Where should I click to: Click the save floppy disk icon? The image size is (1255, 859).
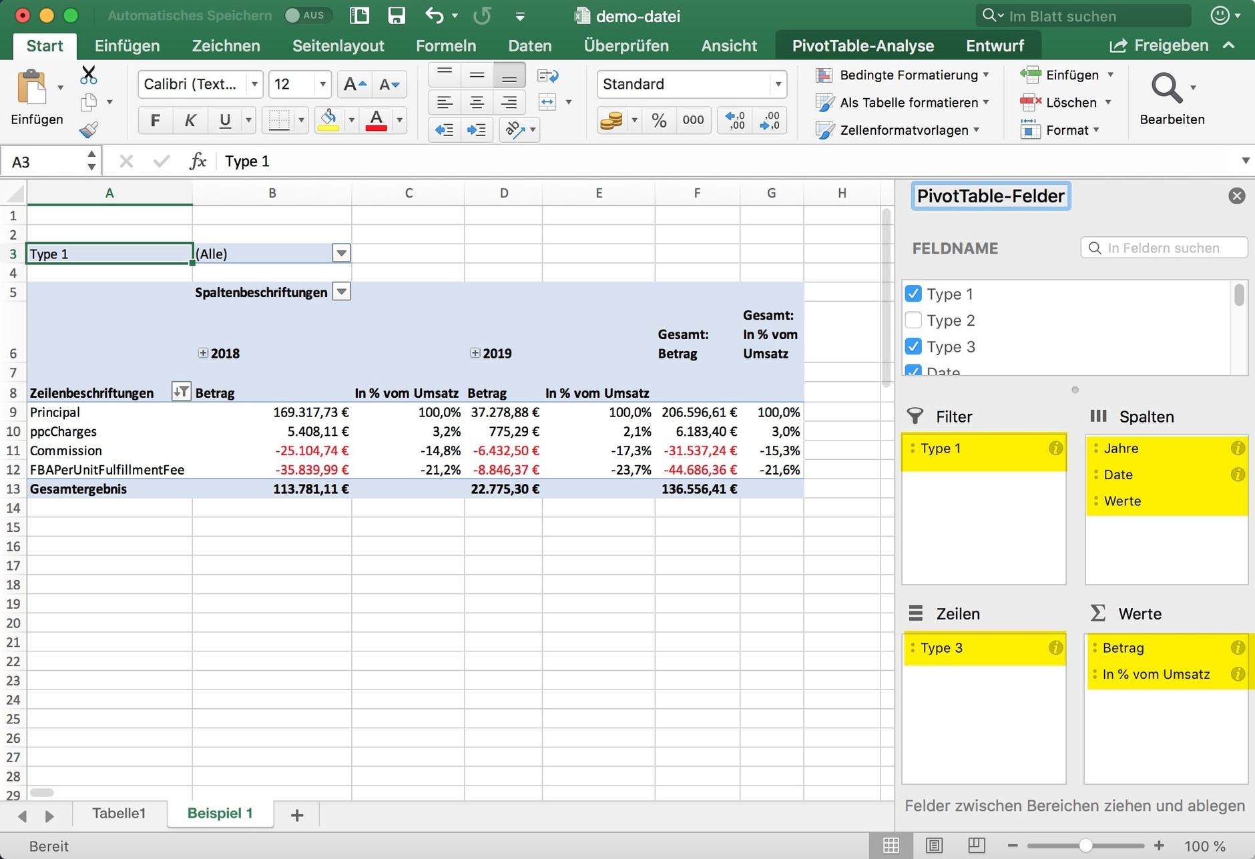click(x=397, y=15)
